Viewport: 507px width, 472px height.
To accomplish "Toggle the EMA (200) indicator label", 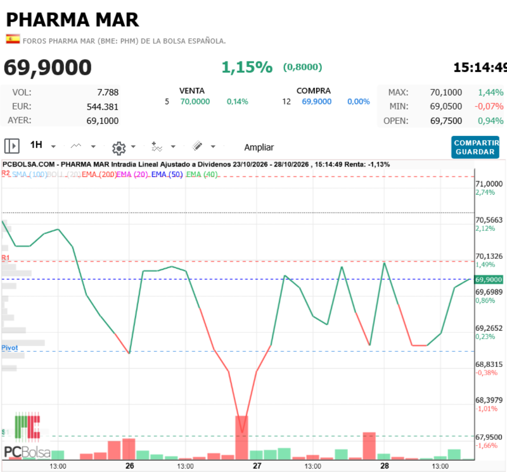I will (99, 175).
